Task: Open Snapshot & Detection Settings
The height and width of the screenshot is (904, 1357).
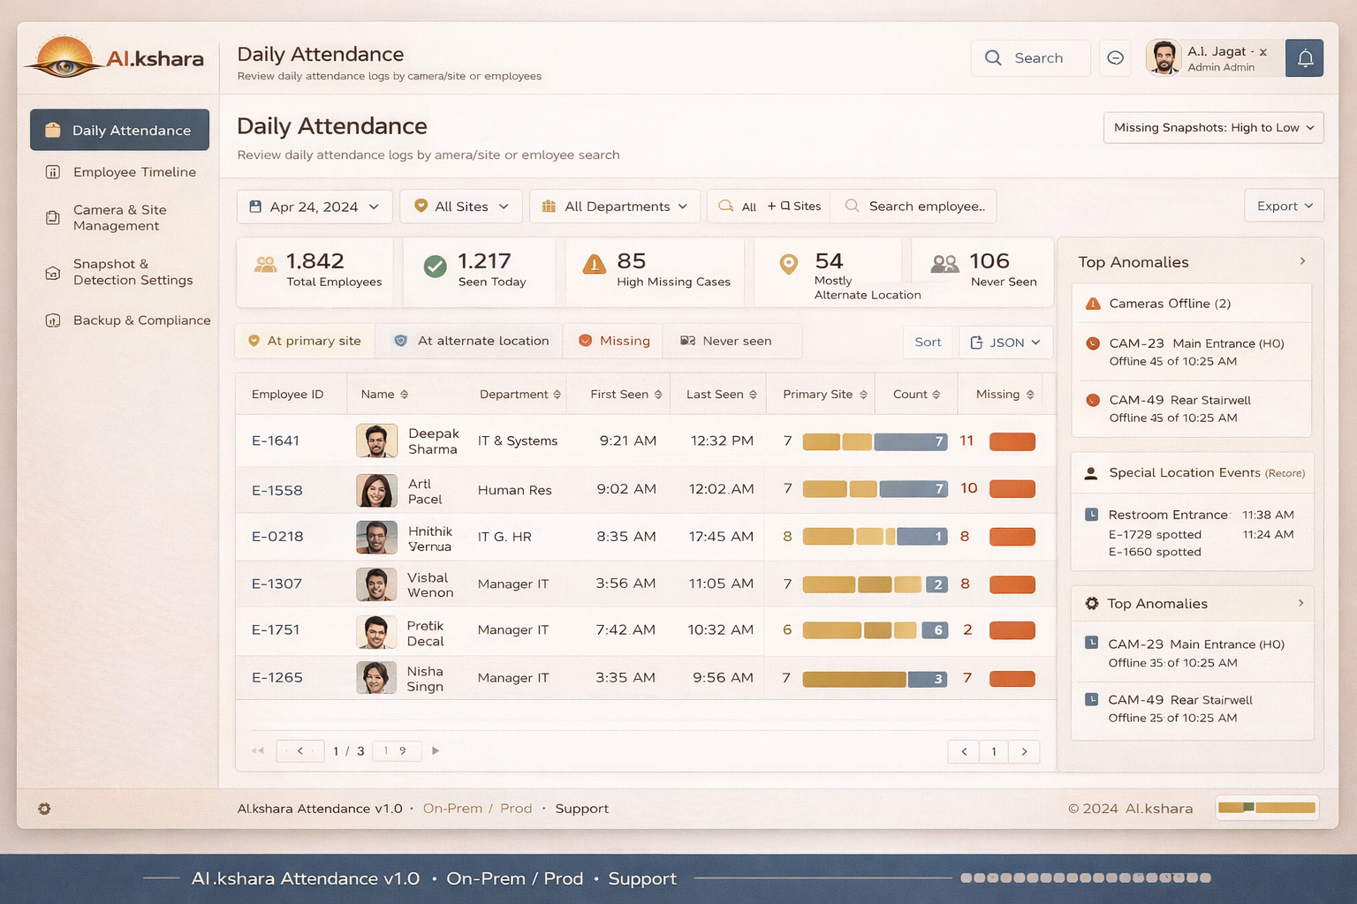Action: (120, 272)
